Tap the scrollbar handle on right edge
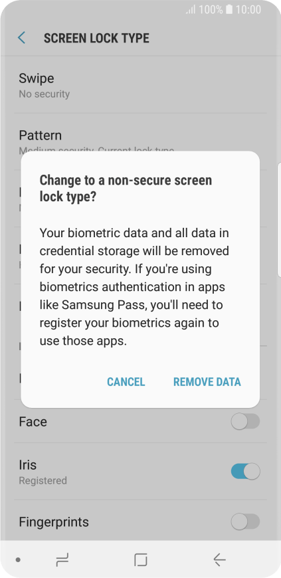Screen dimensions: 281x578 279,219
